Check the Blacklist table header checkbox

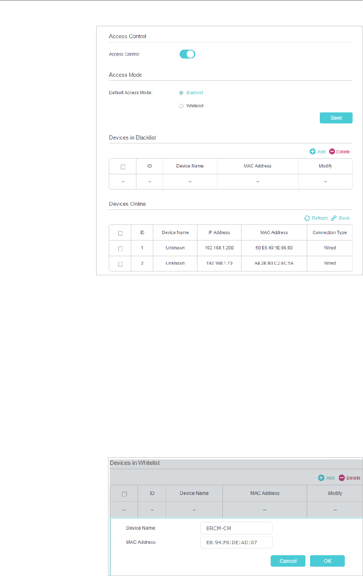click(123, 166)
